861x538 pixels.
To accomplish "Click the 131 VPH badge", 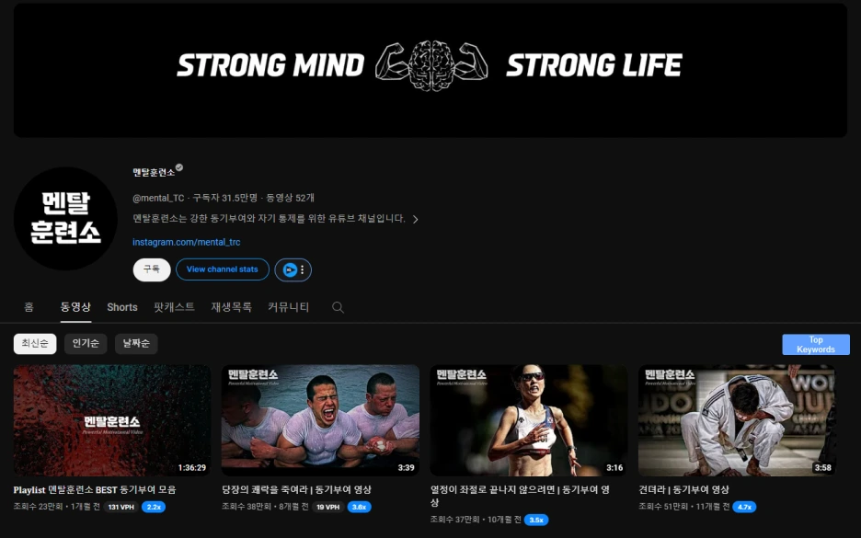I will point(121,507).
